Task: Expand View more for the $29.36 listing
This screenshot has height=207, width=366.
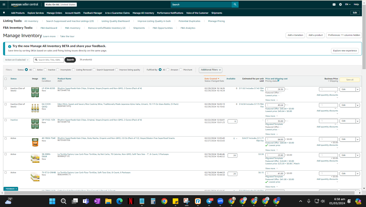Action: click(x=271, y=100)
